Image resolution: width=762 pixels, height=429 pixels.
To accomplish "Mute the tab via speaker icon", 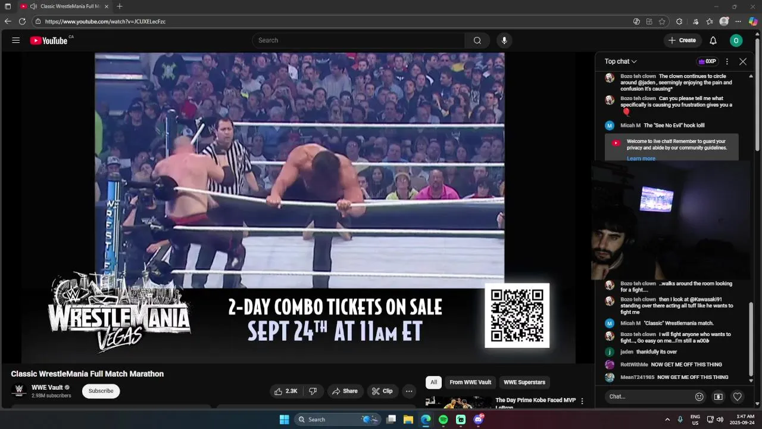I will coord(33,7).
